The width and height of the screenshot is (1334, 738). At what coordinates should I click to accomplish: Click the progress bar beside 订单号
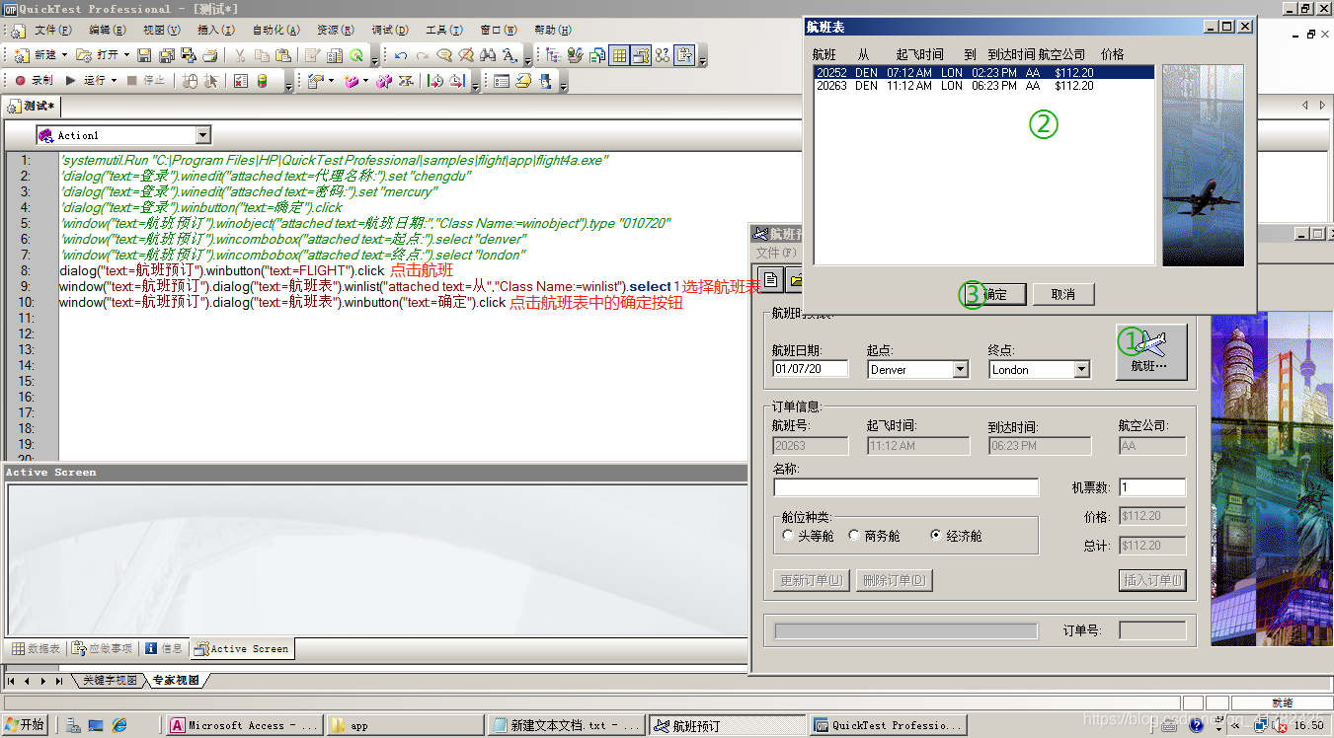click(905, 630)
